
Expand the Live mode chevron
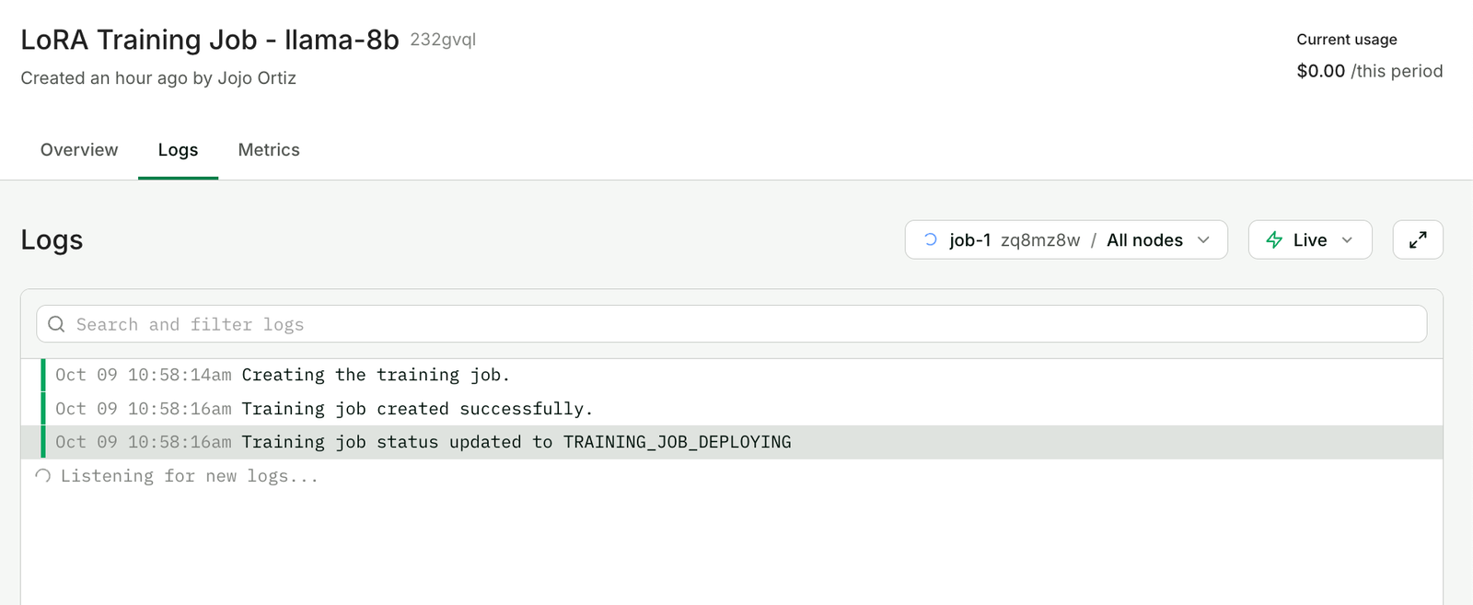[1347, 239]
